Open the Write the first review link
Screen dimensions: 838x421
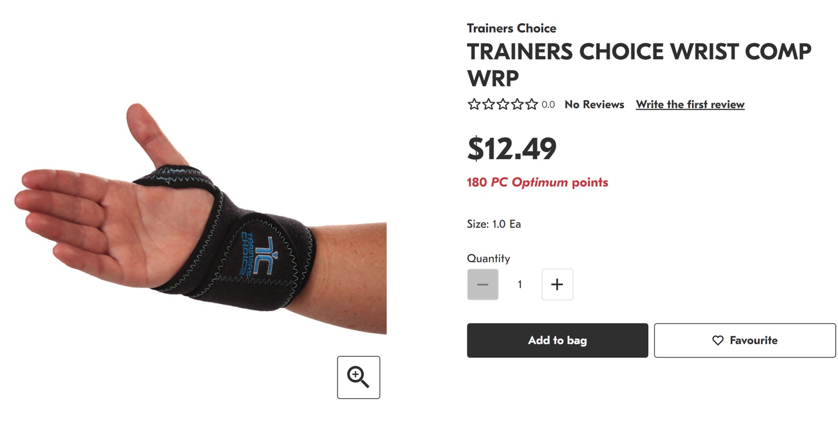pos(690,105)
